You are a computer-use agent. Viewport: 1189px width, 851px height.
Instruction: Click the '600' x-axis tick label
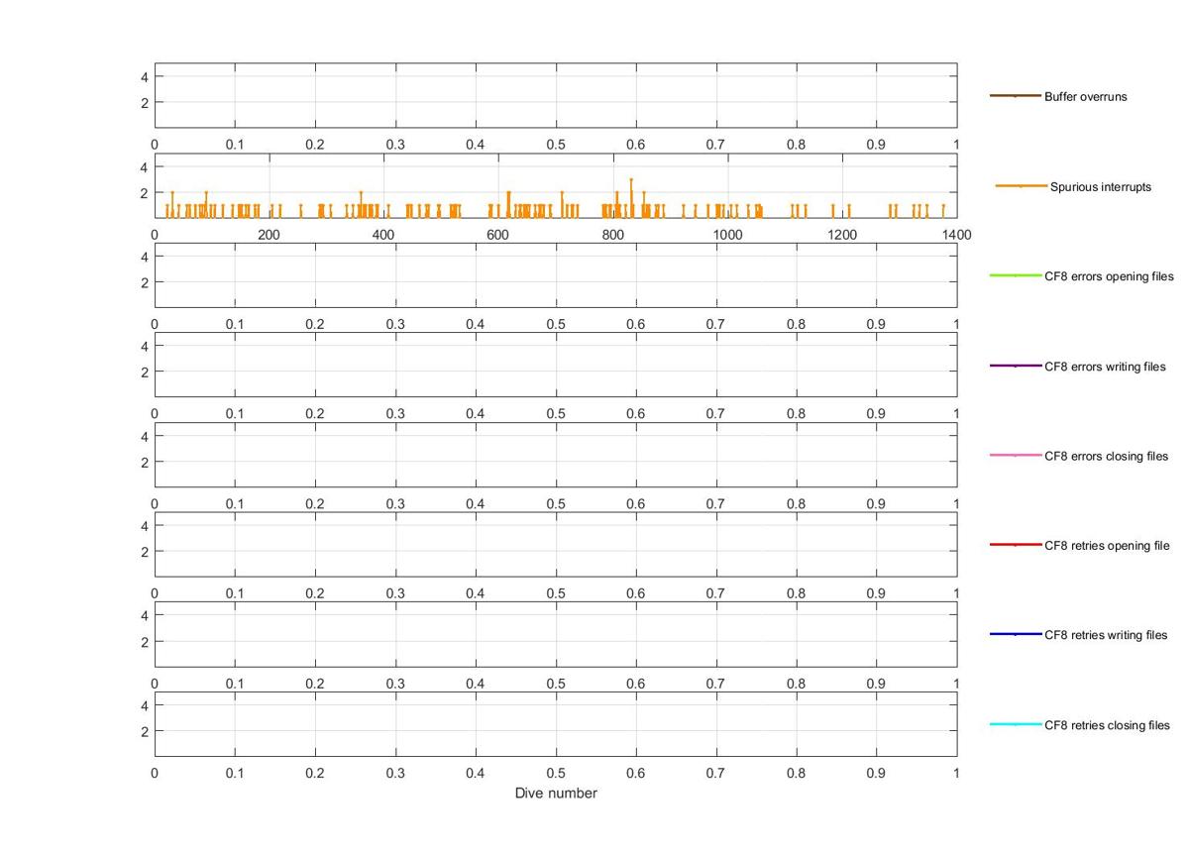pyautogui.click(x=498, y=235)
